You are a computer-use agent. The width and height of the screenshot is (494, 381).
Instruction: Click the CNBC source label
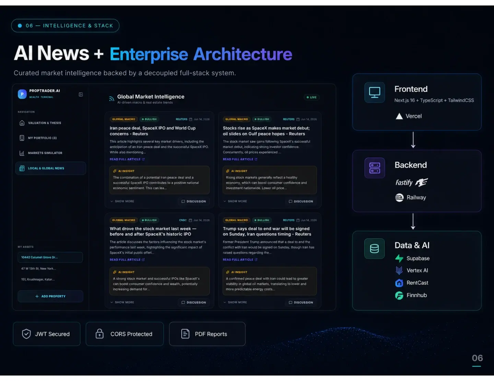click(x=183, y=220)
